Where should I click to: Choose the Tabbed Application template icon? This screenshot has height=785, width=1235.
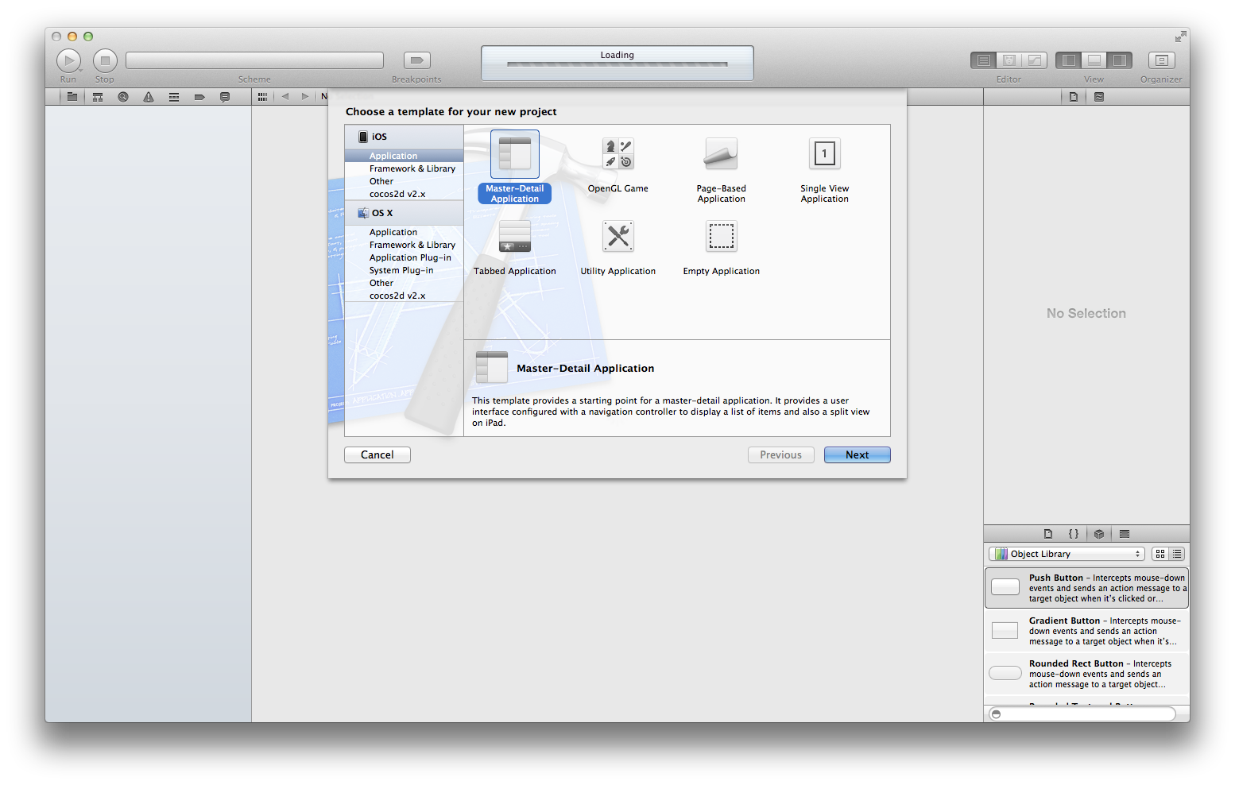[515, 236]
